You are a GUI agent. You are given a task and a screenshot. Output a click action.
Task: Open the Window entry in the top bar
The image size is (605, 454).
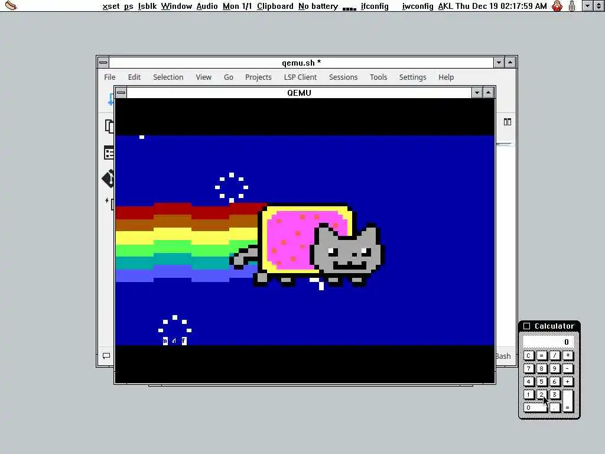click(x=176, y=6)
